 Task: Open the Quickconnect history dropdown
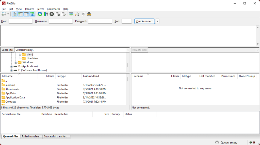[157, 21]
